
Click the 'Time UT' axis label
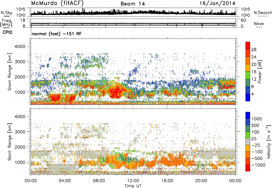pyautogui.click(x=133, y=186)
